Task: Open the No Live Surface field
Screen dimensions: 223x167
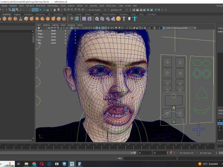Action: coord(95,10)
